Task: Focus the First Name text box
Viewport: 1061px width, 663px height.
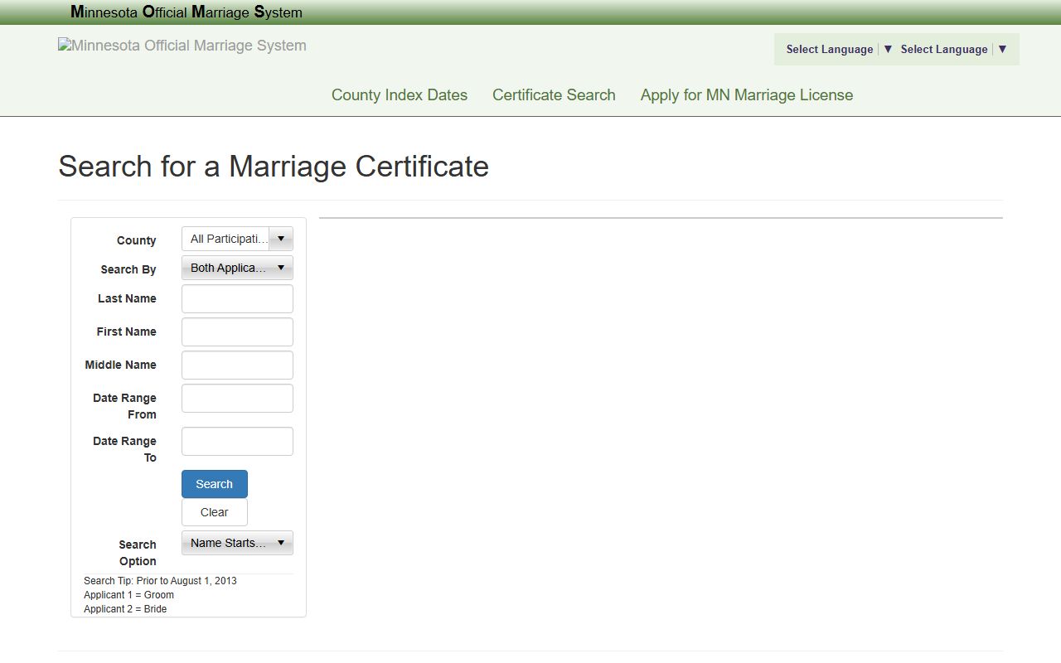Action: click(237, 332)
